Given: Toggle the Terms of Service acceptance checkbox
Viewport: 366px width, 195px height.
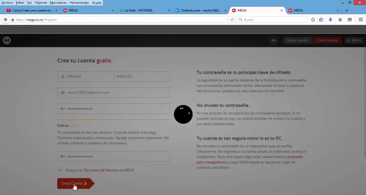Looking at the screenshot, I should coord(60,170).
